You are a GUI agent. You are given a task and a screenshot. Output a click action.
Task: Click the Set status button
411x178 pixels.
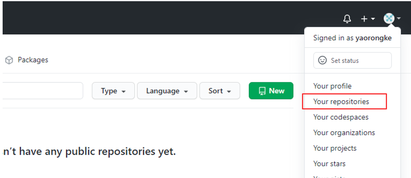352,60
